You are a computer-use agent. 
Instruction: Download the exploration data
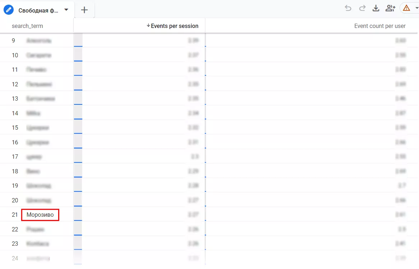[x=376, y=8]
